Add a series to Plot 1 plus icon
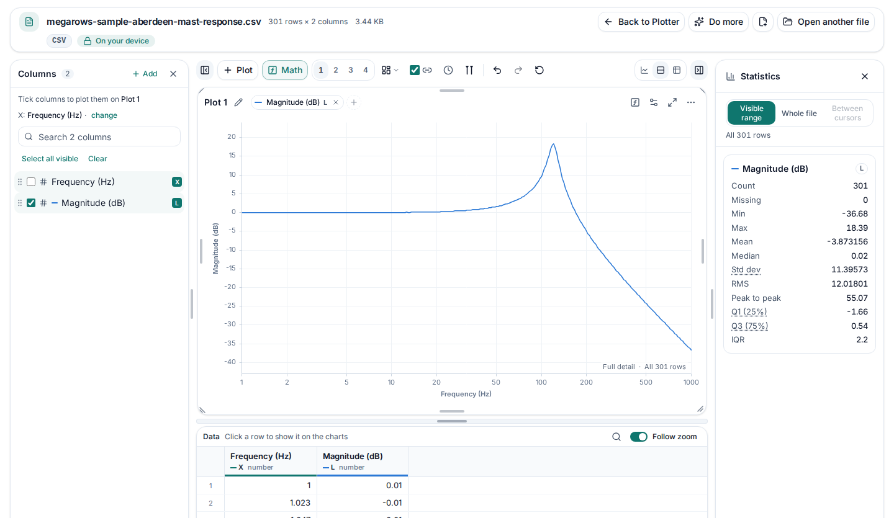 click(354, 102)
